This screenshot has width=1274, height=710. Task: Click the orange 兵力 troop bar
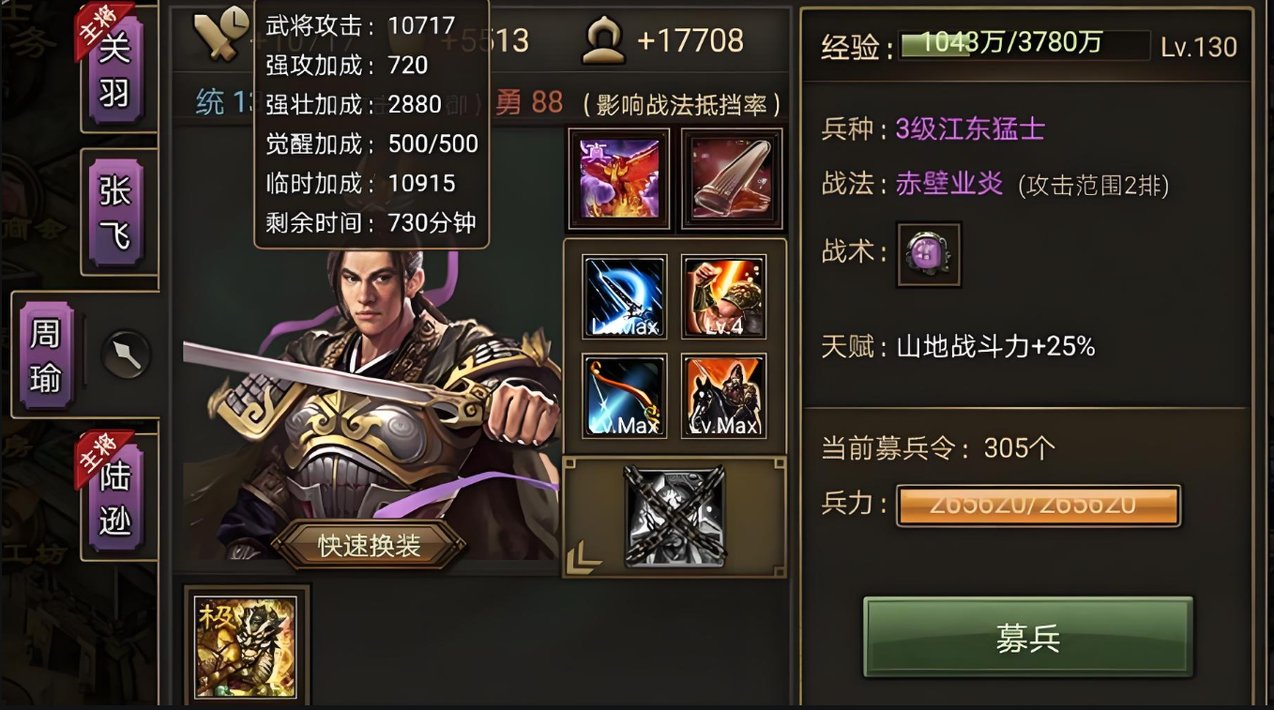[1039, 506]
